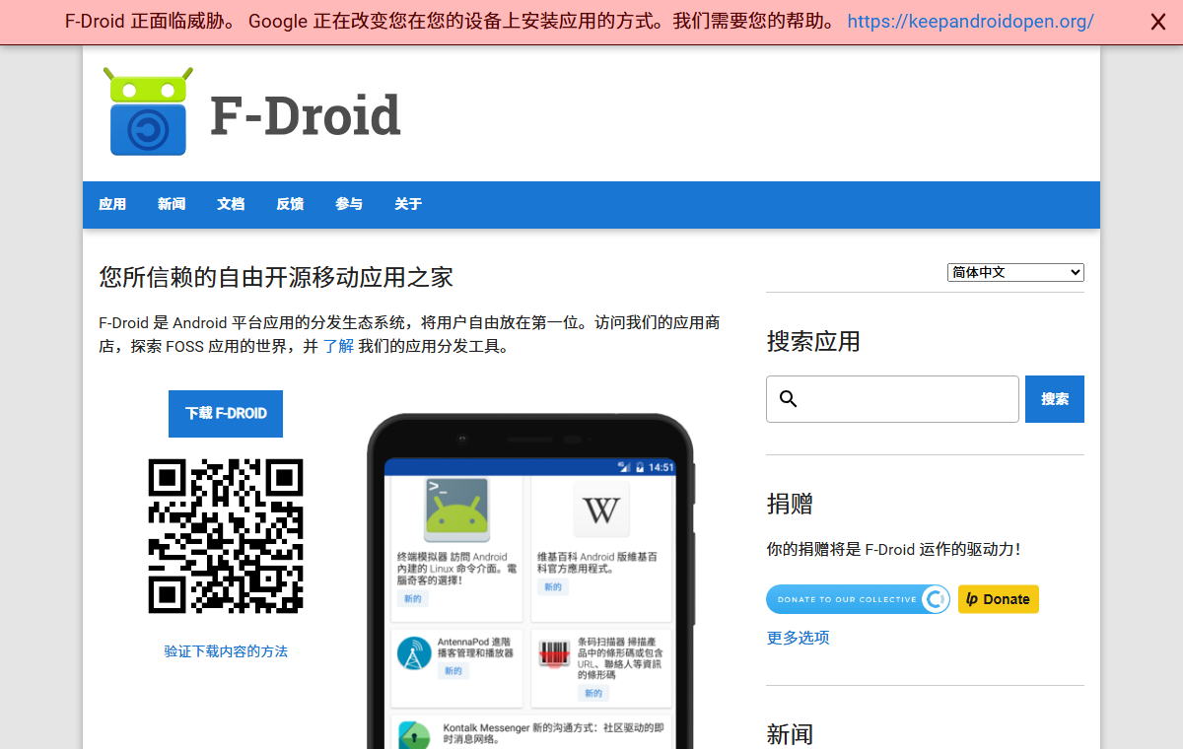Open the 参与 navigation item
The height and width of the screenshot is (749, 1183).
click(x=349, y=204)
